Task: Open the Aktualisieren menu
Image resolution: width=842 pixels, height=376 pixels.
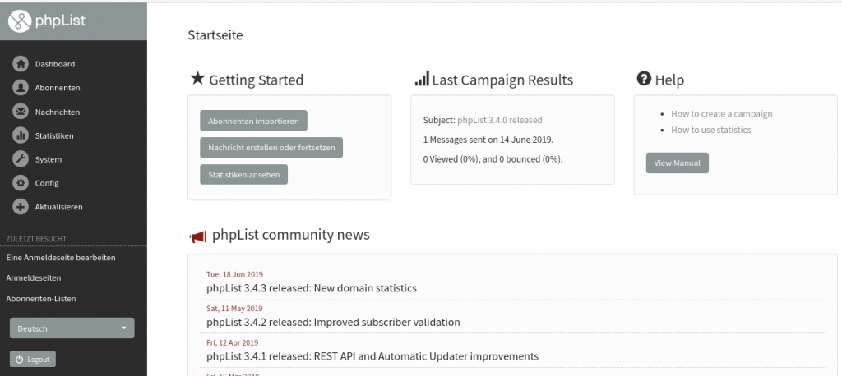Action: (59, 207)
